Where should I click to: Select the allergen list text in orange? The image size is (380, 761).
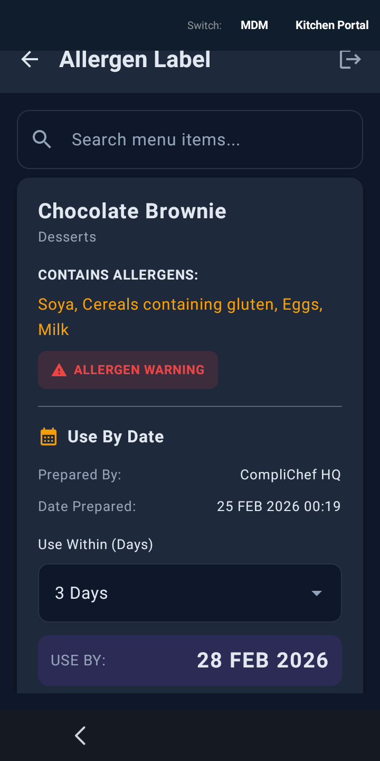coord(179,316)
